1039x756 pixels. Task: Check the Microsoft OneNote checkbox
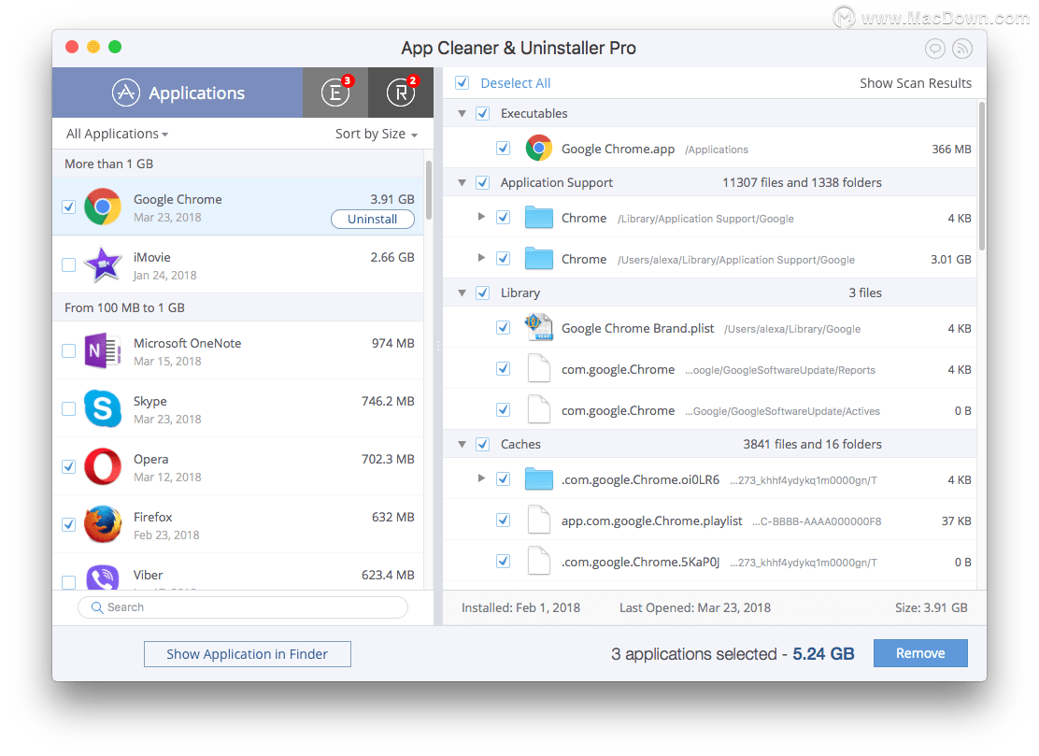69,350
